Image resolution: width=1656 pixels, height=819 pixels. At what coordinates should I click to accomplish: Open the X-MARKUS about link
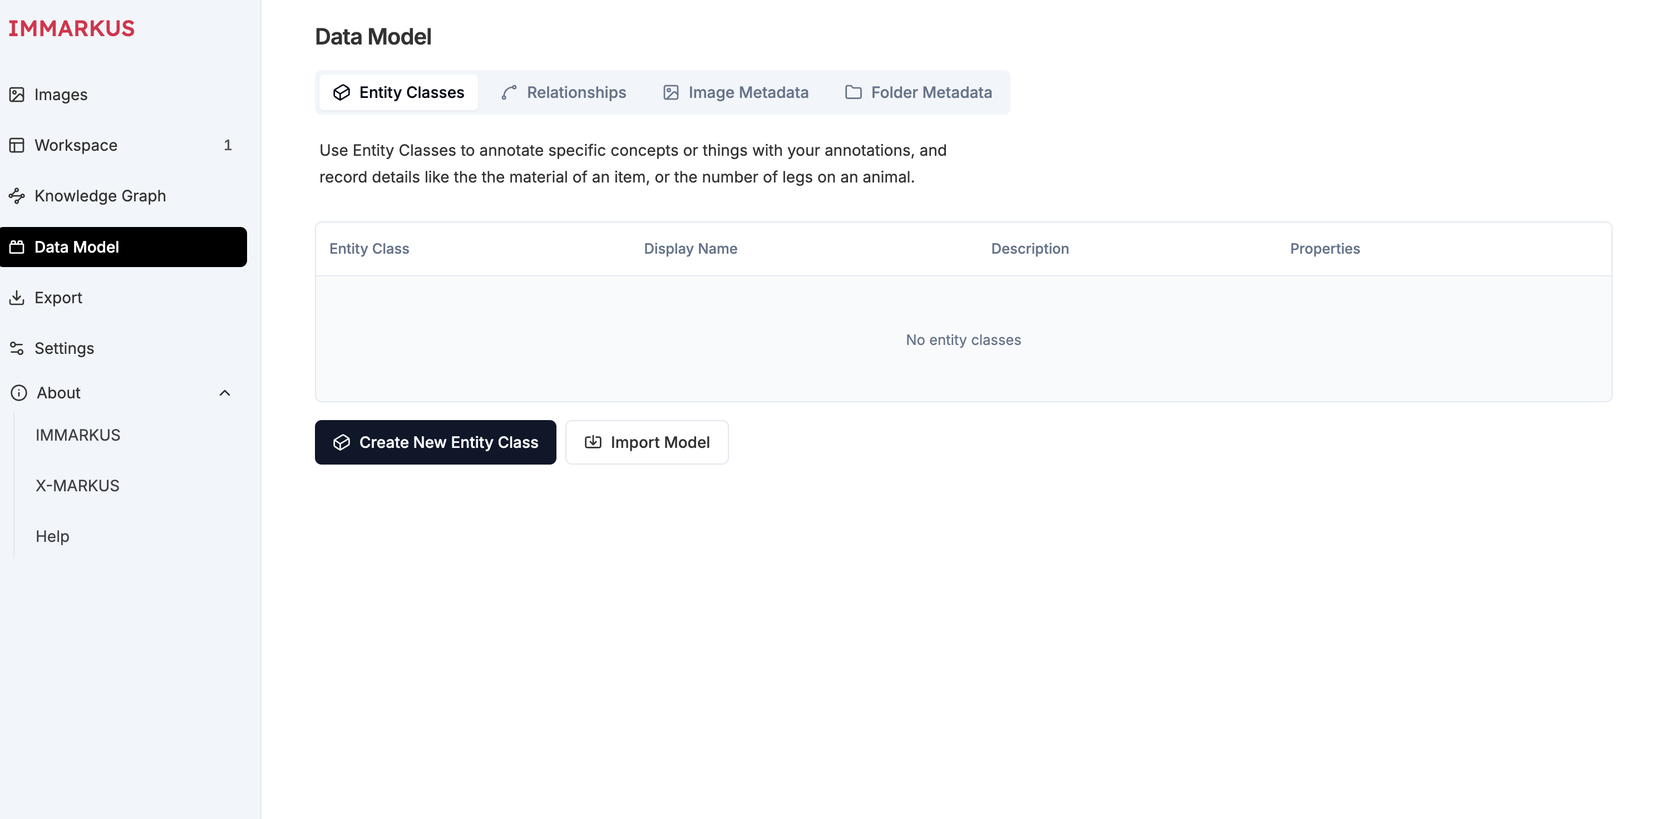[77, 486]
